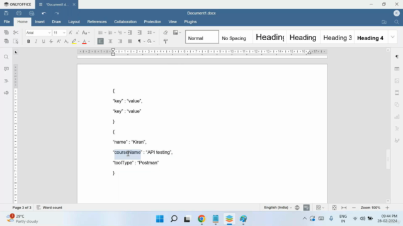Open the Comments panel in left sidebar
Viewport: 403px width, 226px height.
tap(6, 69)
